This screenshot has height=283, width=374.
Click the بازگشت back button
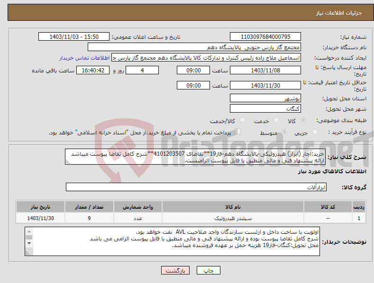coord(175,270)
